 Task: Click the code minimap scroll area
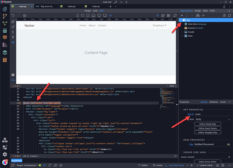pos(168,98)
